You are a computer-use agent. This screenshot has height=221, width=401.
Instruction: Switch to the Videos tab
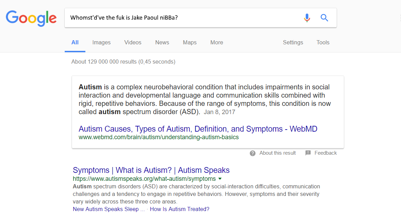click(133, 42)
